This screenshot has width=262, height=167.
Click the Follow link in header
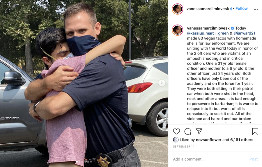(x=241, y=8)
